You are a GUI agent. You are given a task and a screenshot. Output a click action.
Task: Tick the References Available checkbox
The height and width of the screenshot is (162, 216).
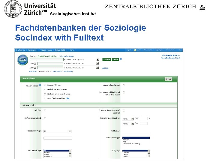[x=45, y=118]
